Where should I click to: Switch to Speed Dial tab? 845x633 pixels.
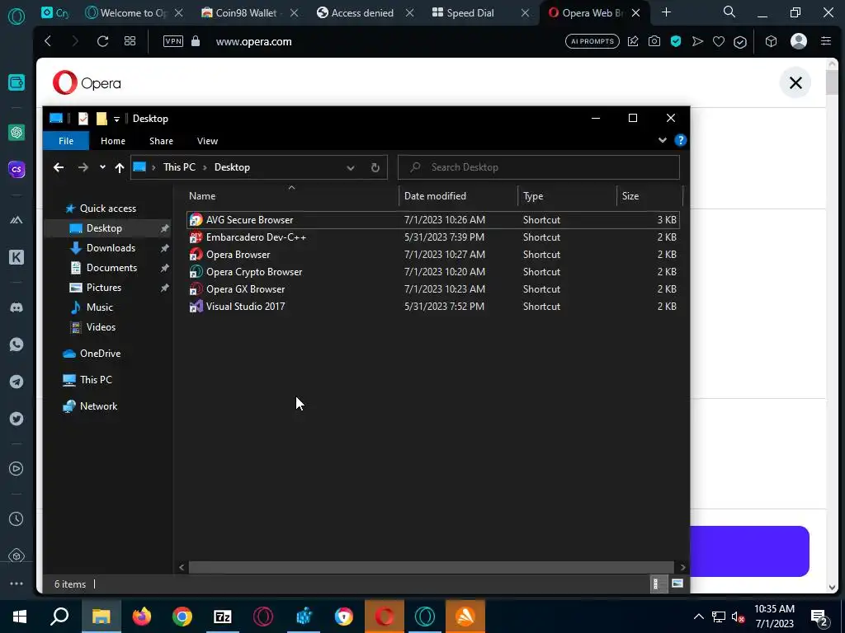click(x=470, y=13)
